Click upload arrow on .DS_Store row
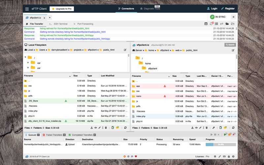The width and height of the screenshot is (264, 165). coord(66,101)
